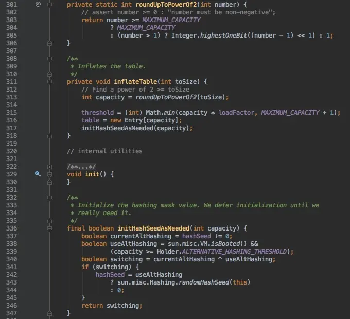350x319 pixels.
Task: Click 'roundUpToPowerOf2(toSize)' call on line 313
Action: coord(180,97)
